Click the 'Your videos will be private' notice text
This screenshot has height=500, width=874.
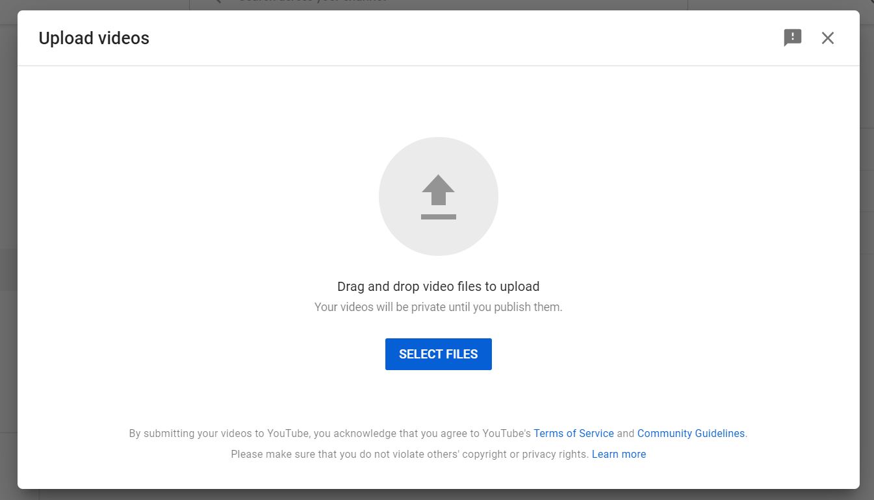(439, 307)
